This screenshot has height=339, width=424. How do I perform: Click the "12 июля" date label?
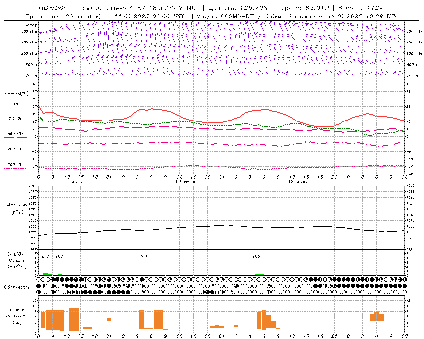coord(185,182)
